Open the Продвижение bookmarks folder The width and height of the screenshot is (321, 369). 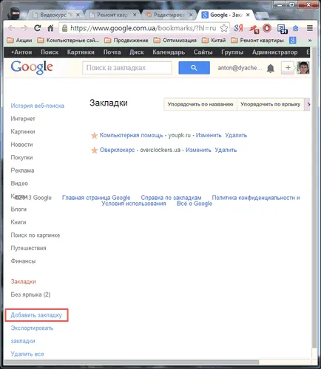point(126,41)
